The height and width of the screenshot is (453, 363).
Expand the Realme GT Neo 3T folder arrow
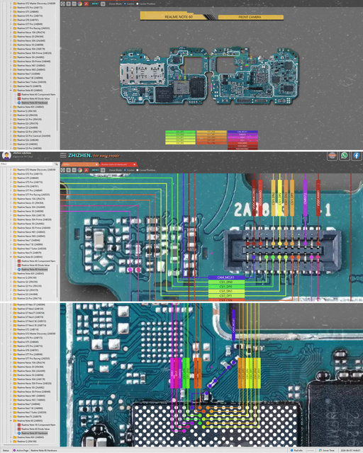pyautogui.click(x=11, y=304)
